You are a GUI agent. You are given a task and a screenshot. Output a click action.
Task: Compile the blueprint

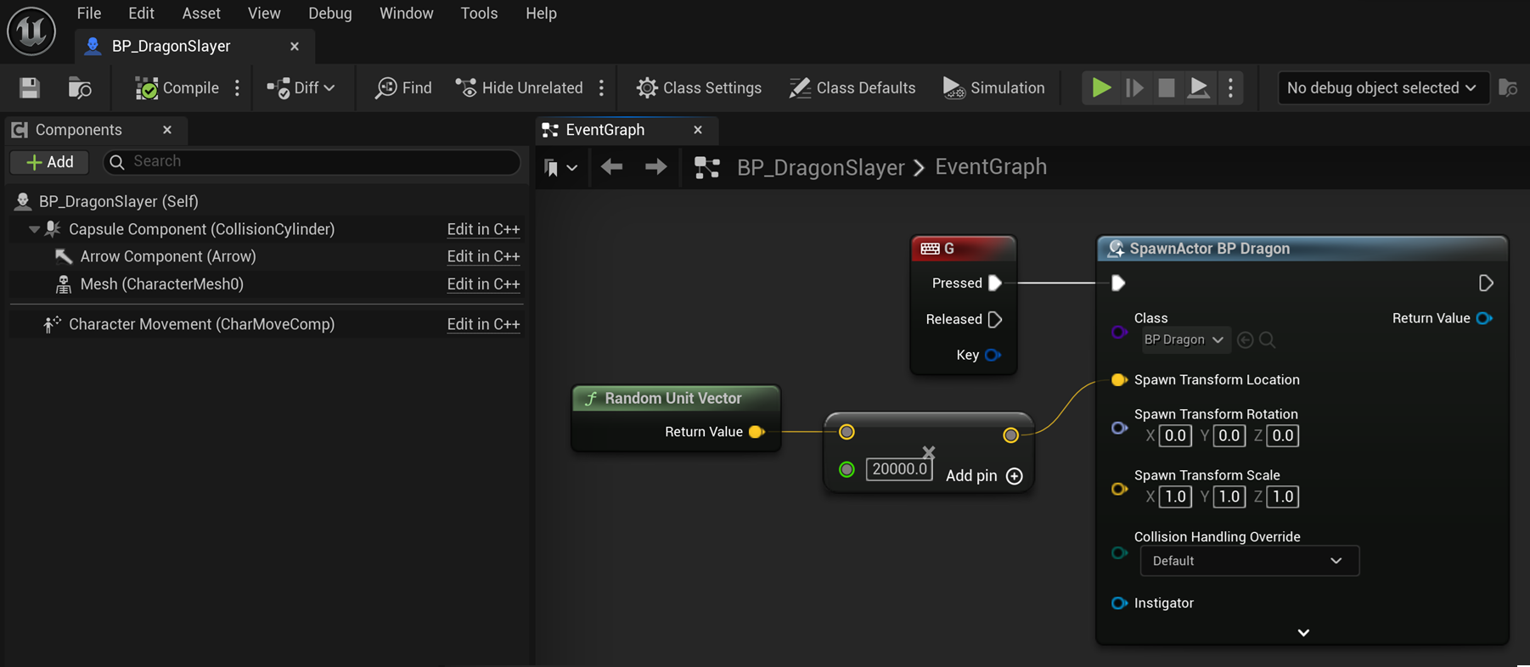click(177, 87)
